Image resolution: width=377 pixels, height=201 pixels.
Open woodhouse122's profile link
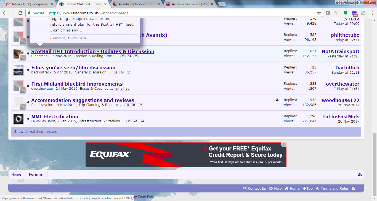(x=341, y=100)
